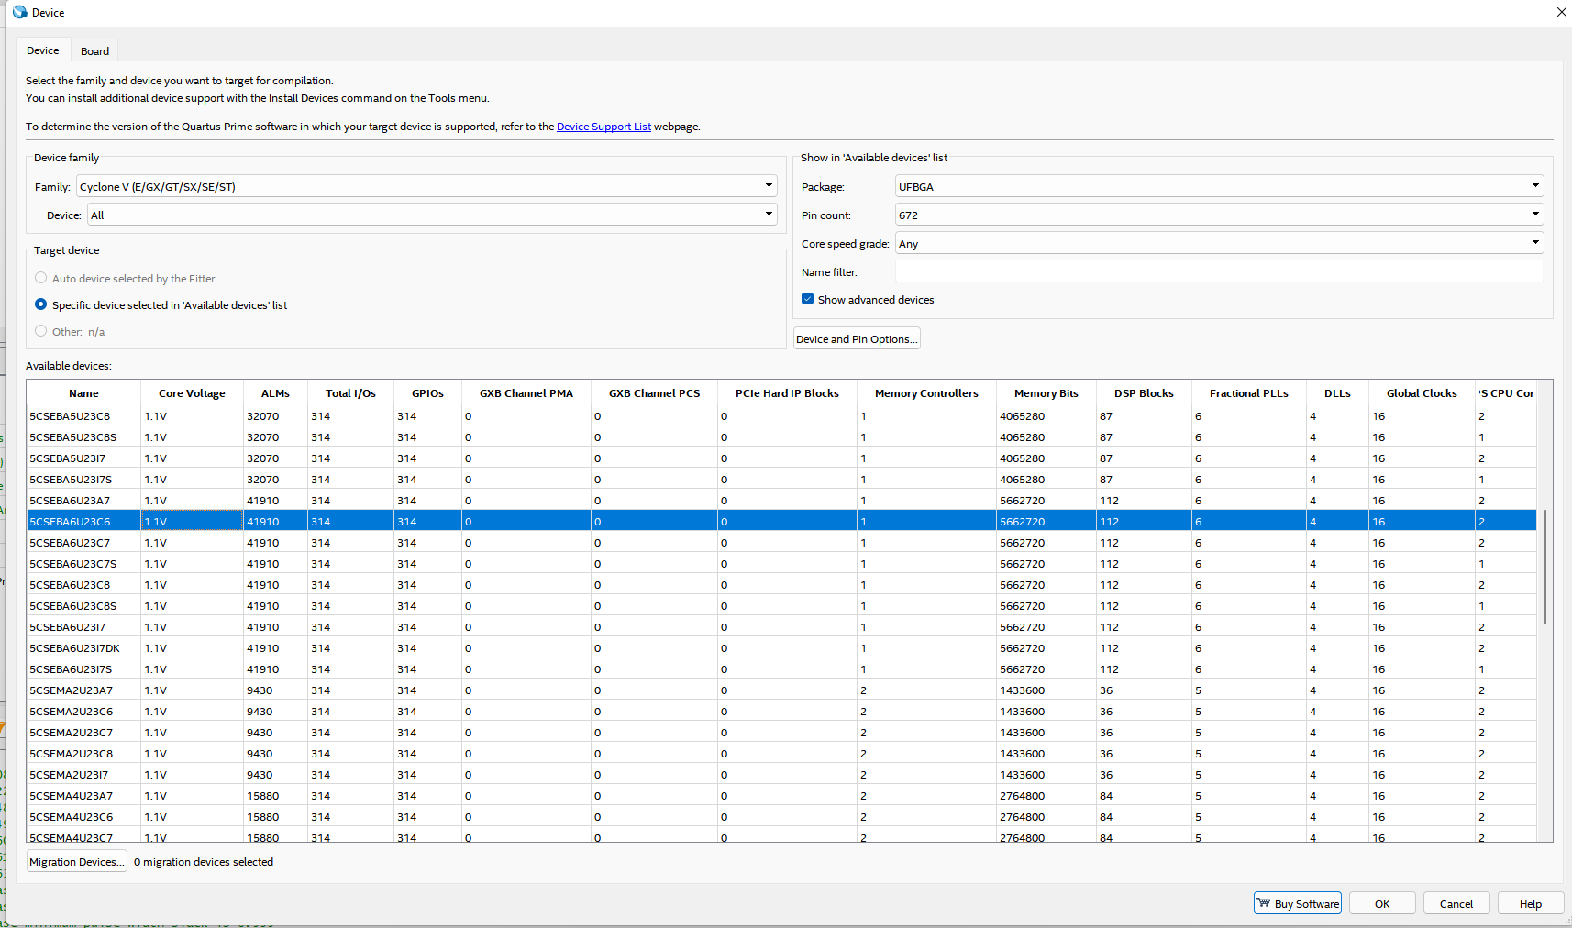Sort by PCIe Hard IP Blocks header

(787, 392)
